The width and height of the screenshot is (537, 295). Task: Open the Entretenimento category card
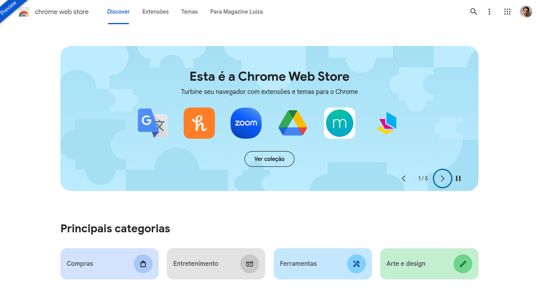(216, 264)
